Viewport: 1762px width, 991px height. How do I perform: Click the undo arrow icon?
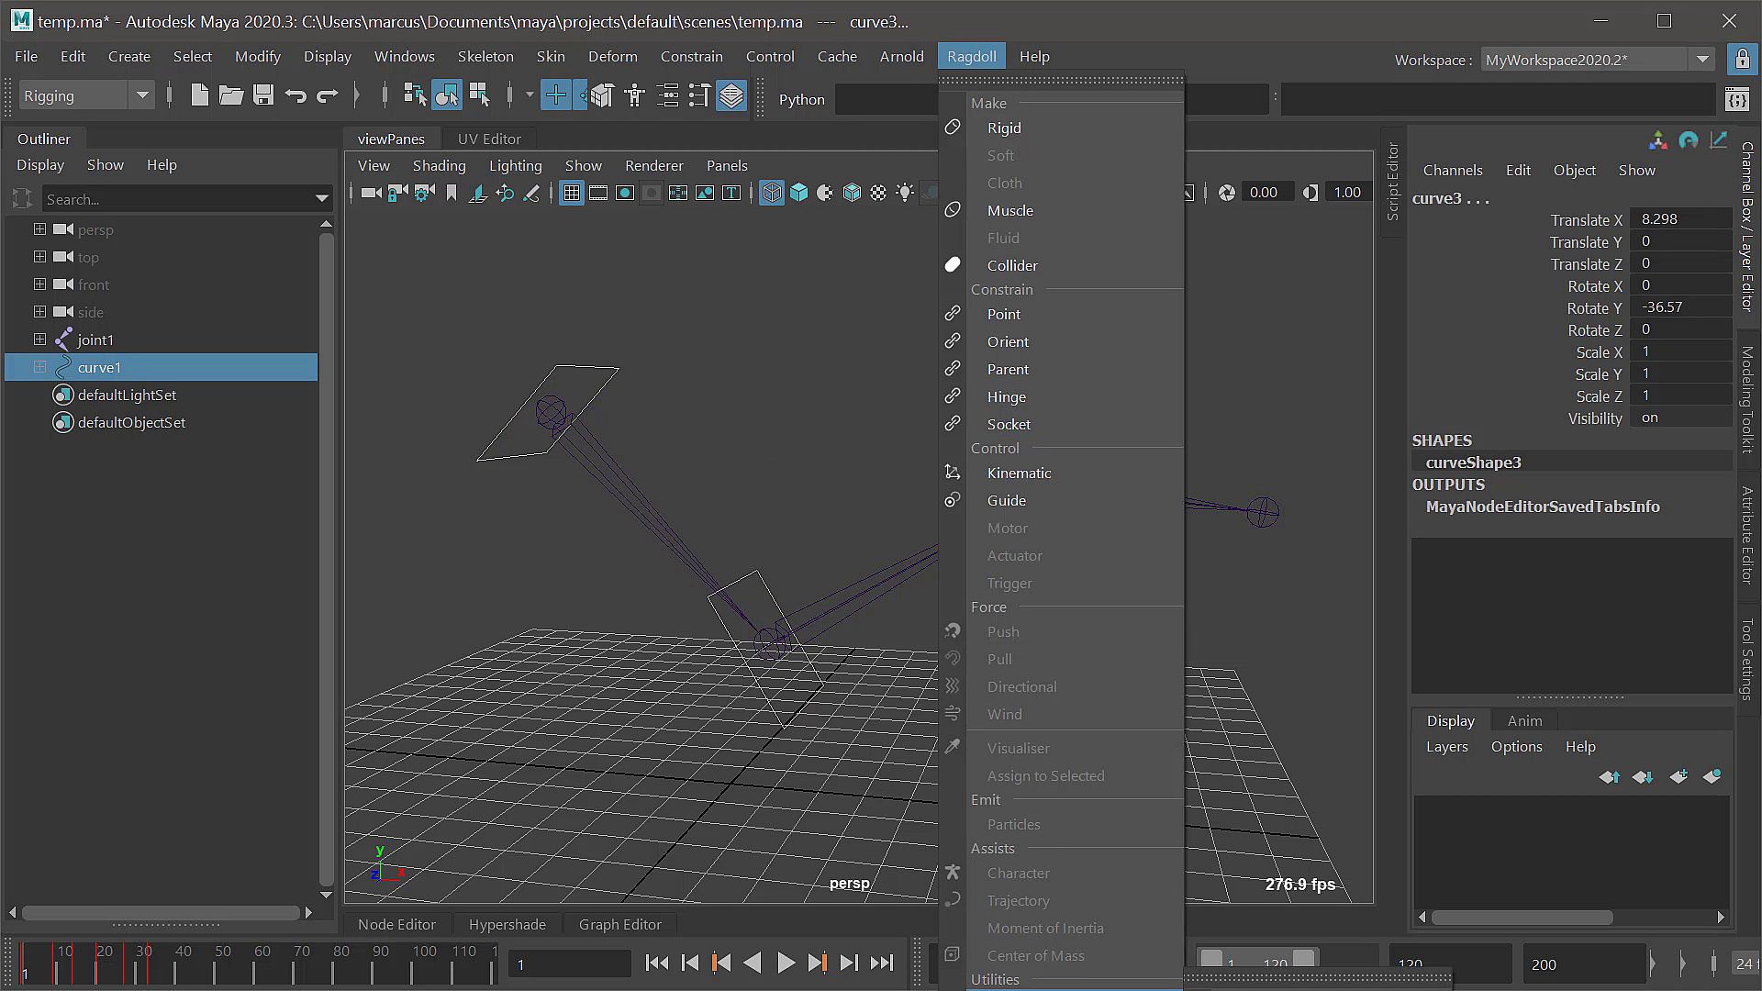(296, 95)
